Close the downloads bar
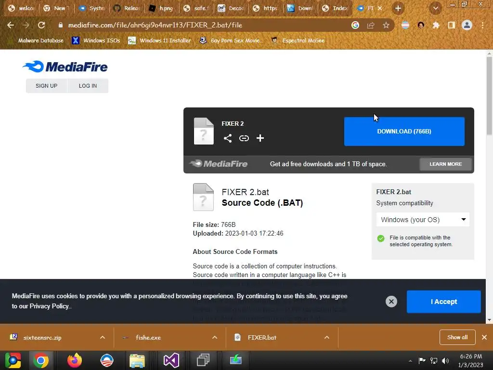 point(484,337)
